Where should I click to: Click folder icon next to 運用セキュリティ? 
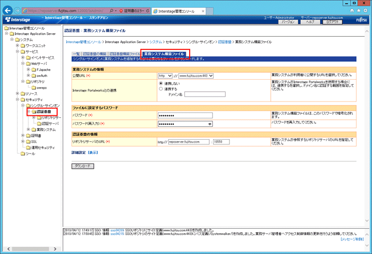pos(28,148)
